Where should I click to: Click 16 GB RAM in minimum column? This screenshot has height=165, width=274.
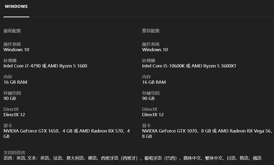pyautogui.click(x=15, y=82)
